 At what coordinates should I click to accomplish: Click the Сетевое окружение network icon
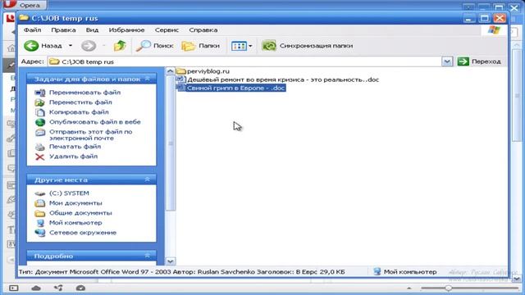(40, 233)
